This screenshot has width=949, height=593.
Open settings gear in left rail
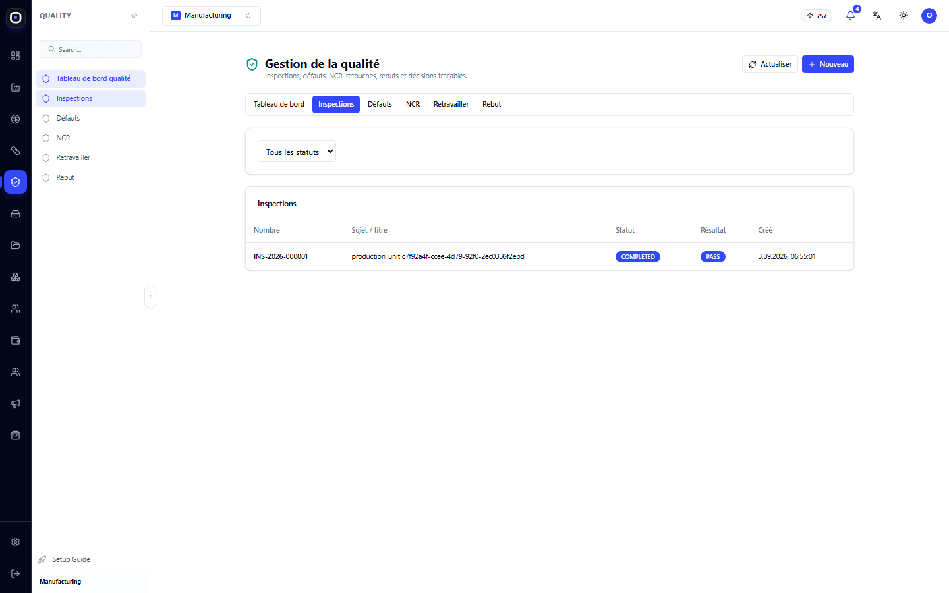coord(16,542)
